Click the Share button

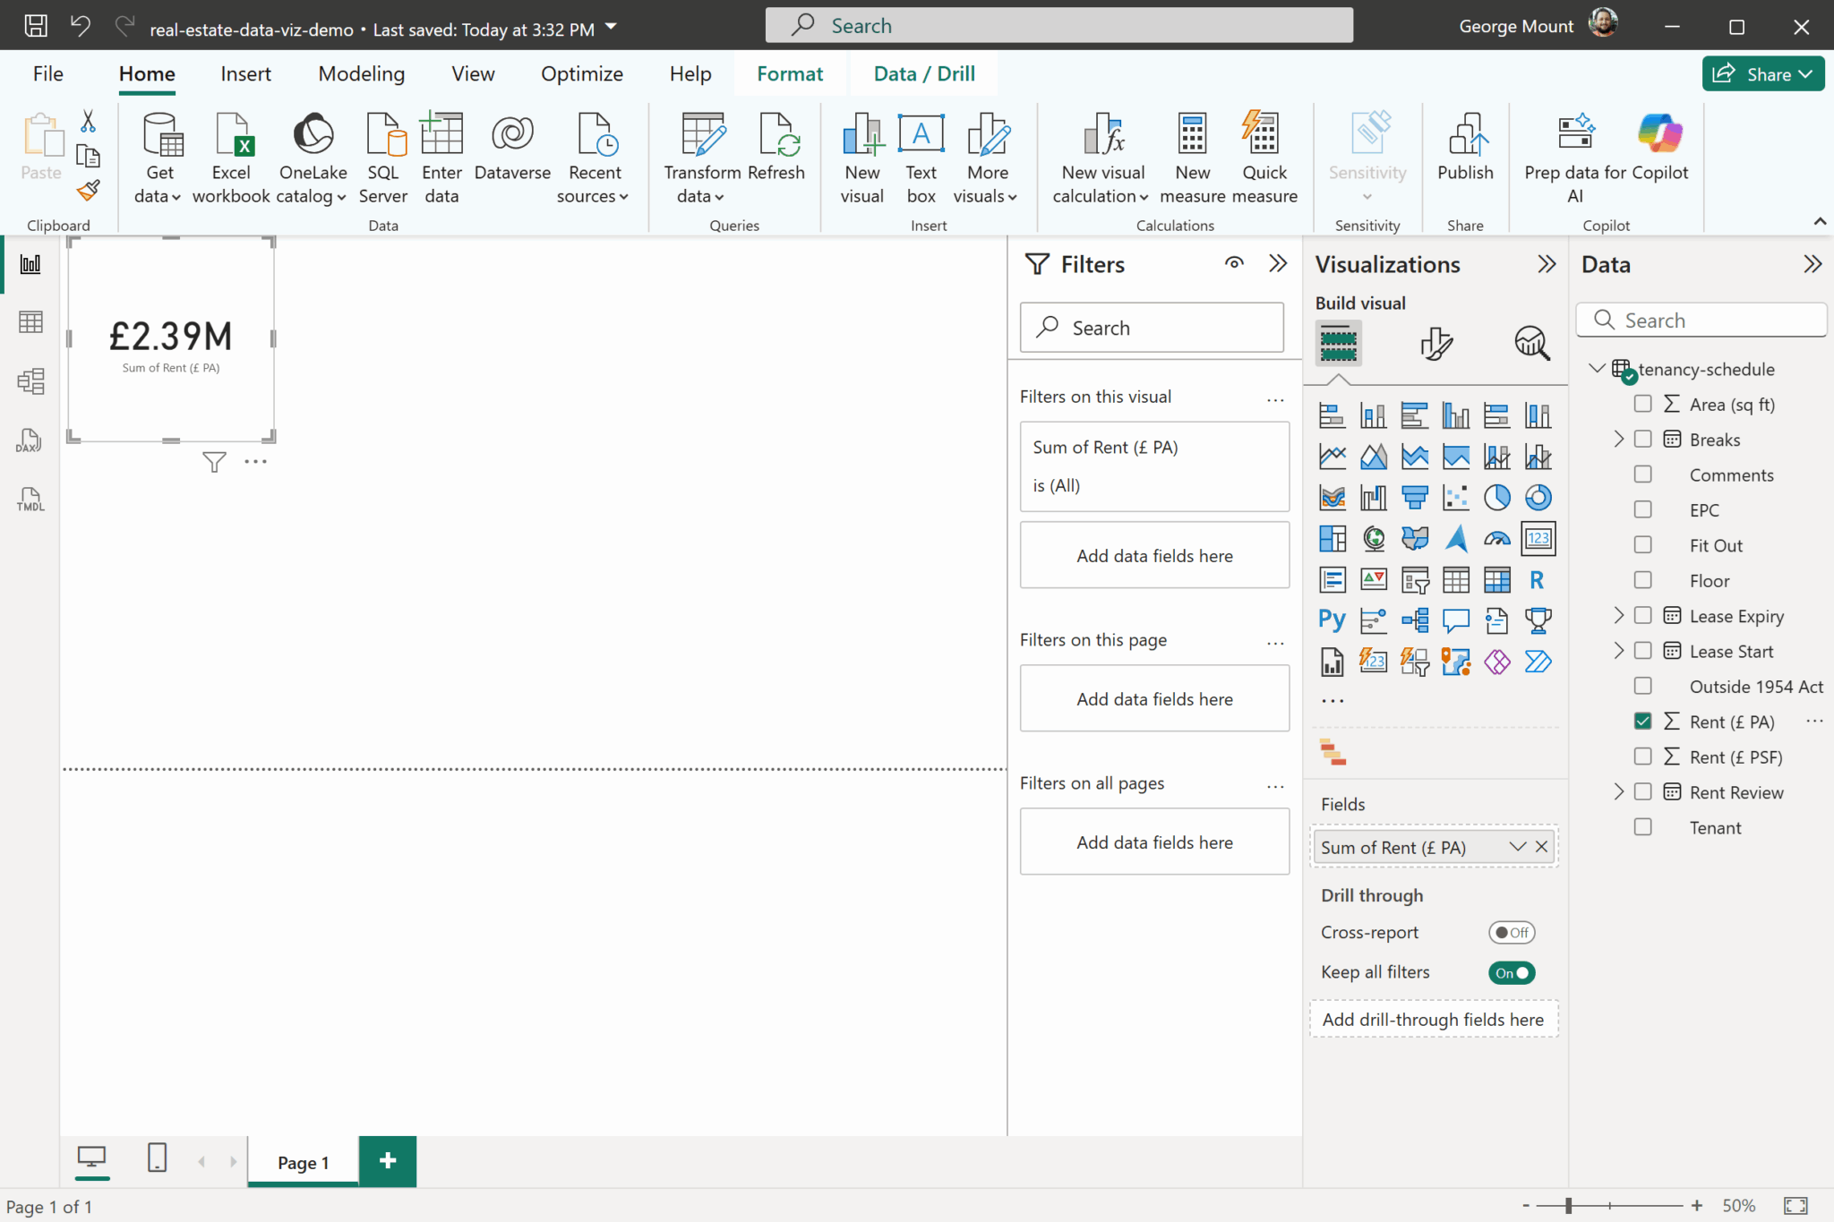[1761, 74]
